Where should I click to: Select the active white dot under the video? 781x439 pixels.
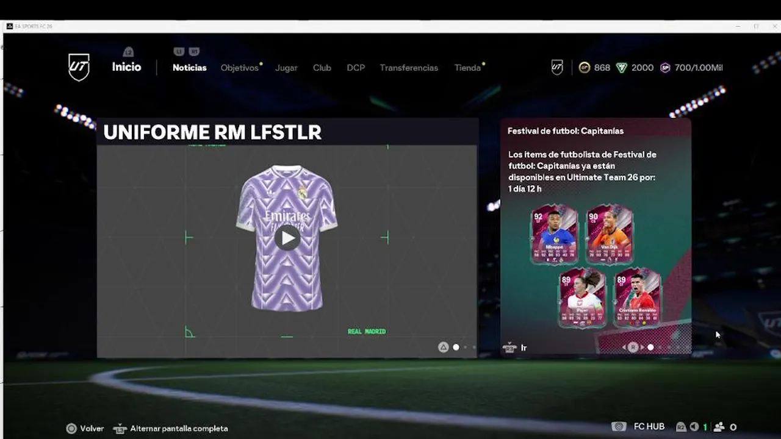(x=456, y=347)
